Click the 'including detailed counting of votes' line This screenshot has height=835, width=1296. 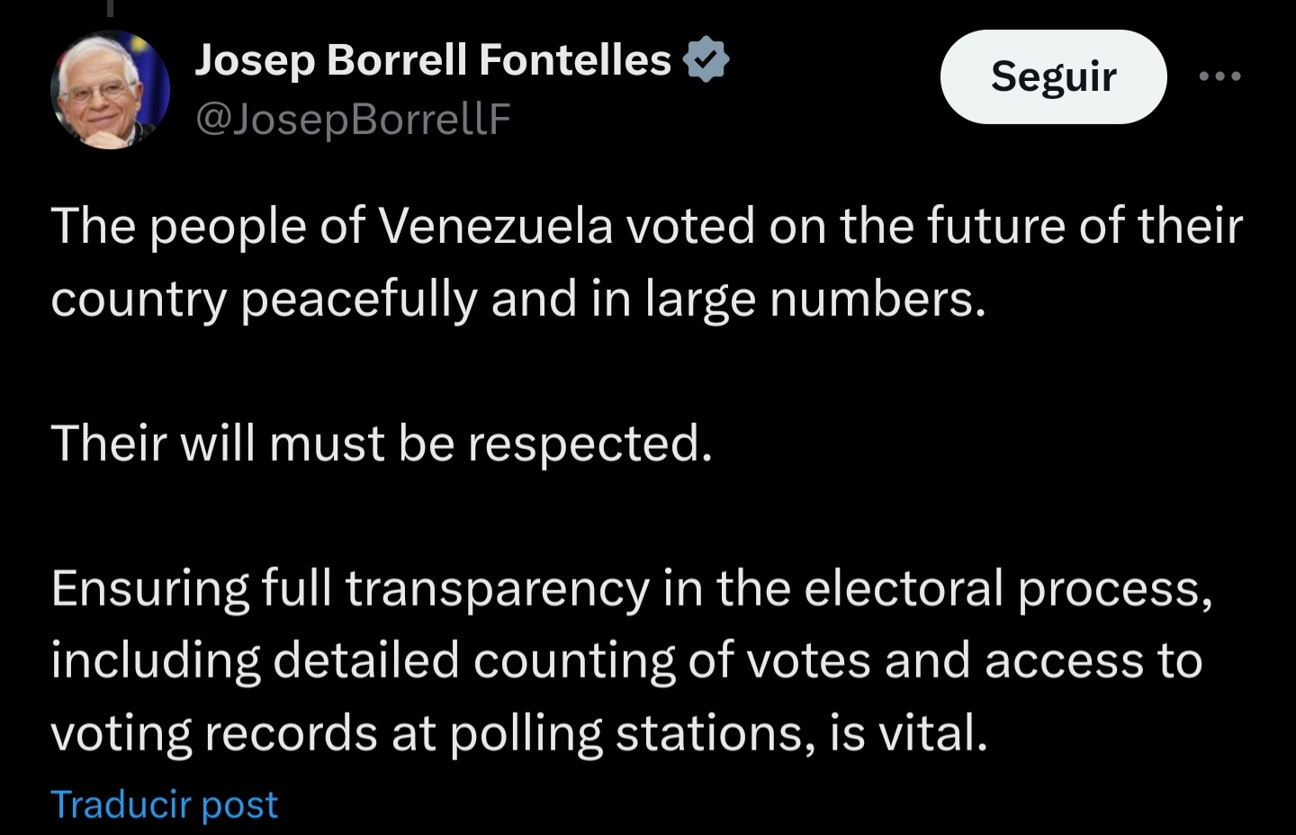626,660
